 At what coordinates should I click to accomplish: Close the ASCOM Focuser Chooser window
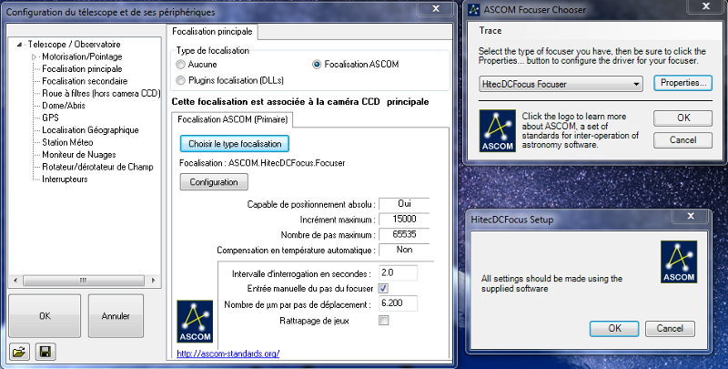(x=710, y=10)
